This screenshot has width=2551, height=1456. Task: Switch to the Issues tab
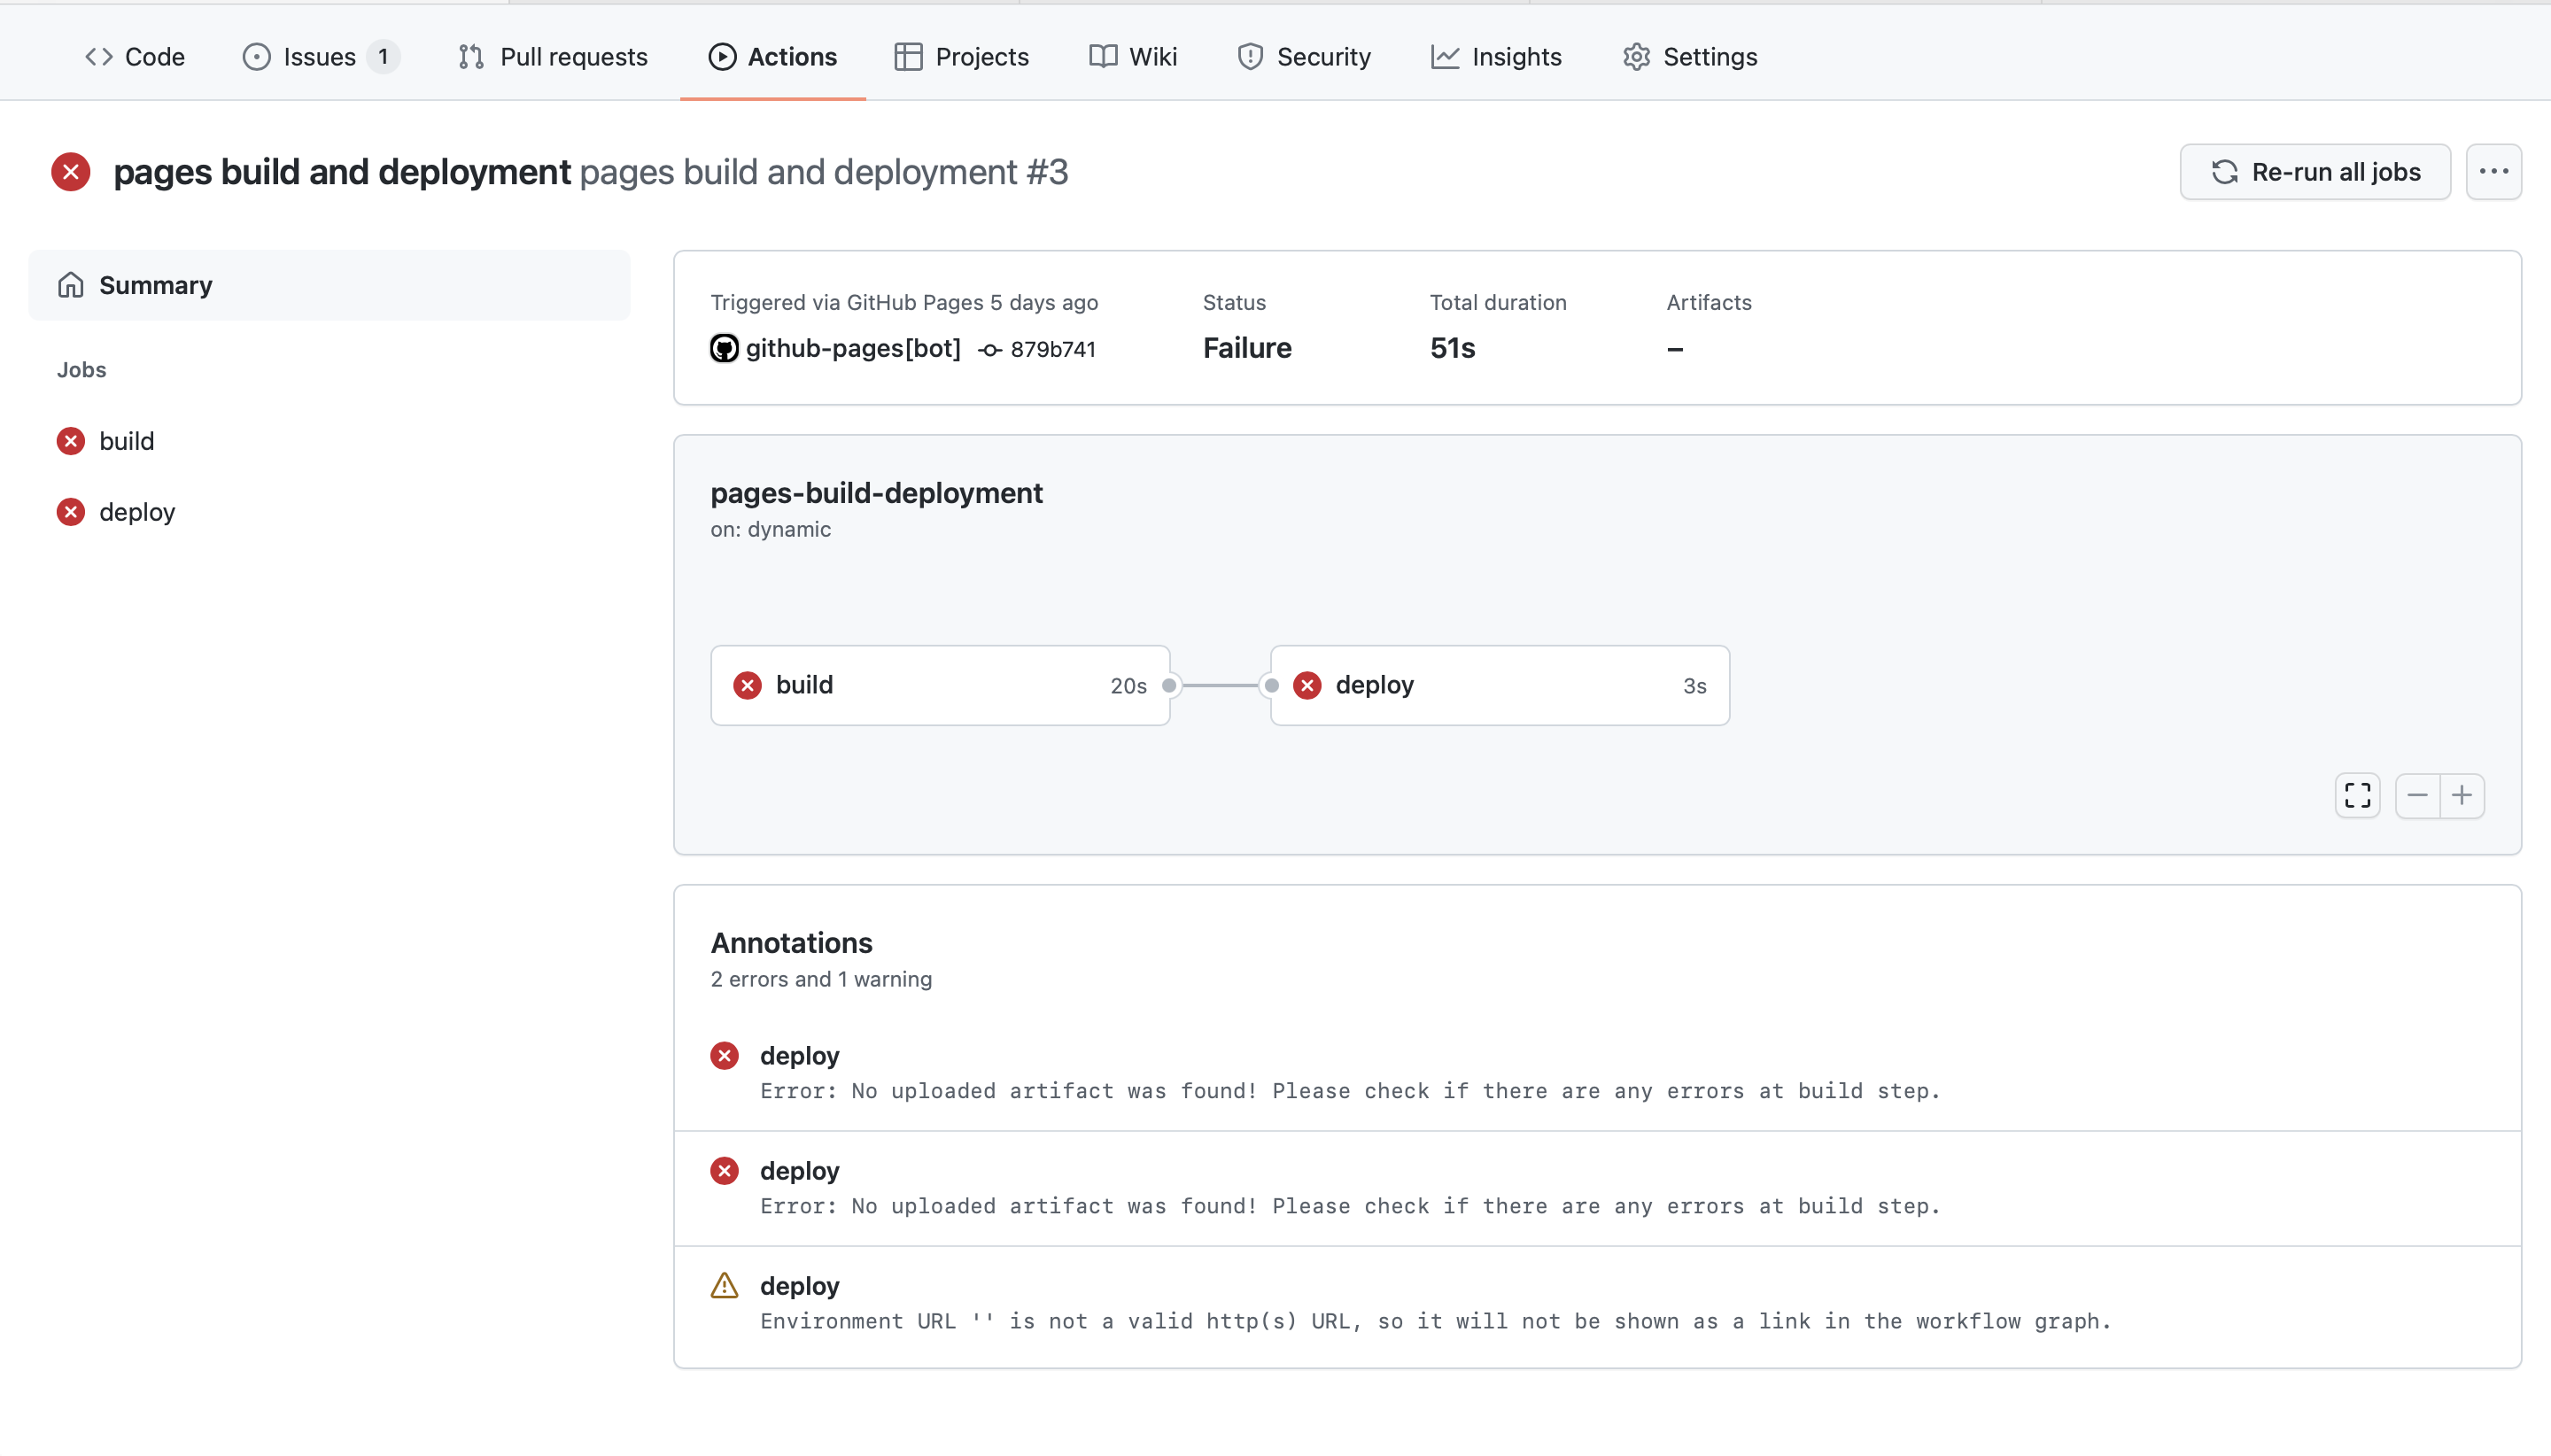[319, 57]
